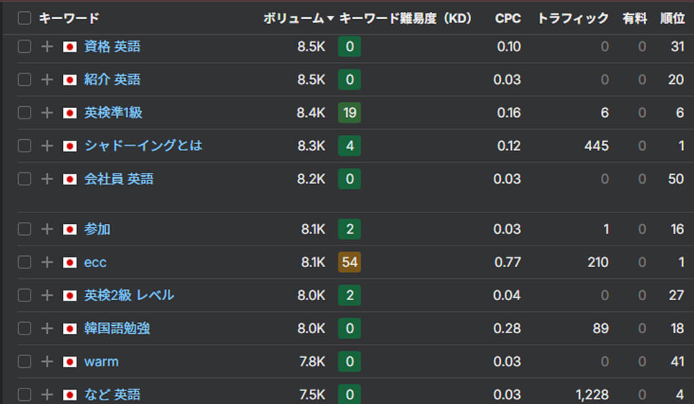Click plus icon for シャドーイングとは row
Image resolution: width=694 pixels, height=404 pixels.
[47, 145]
